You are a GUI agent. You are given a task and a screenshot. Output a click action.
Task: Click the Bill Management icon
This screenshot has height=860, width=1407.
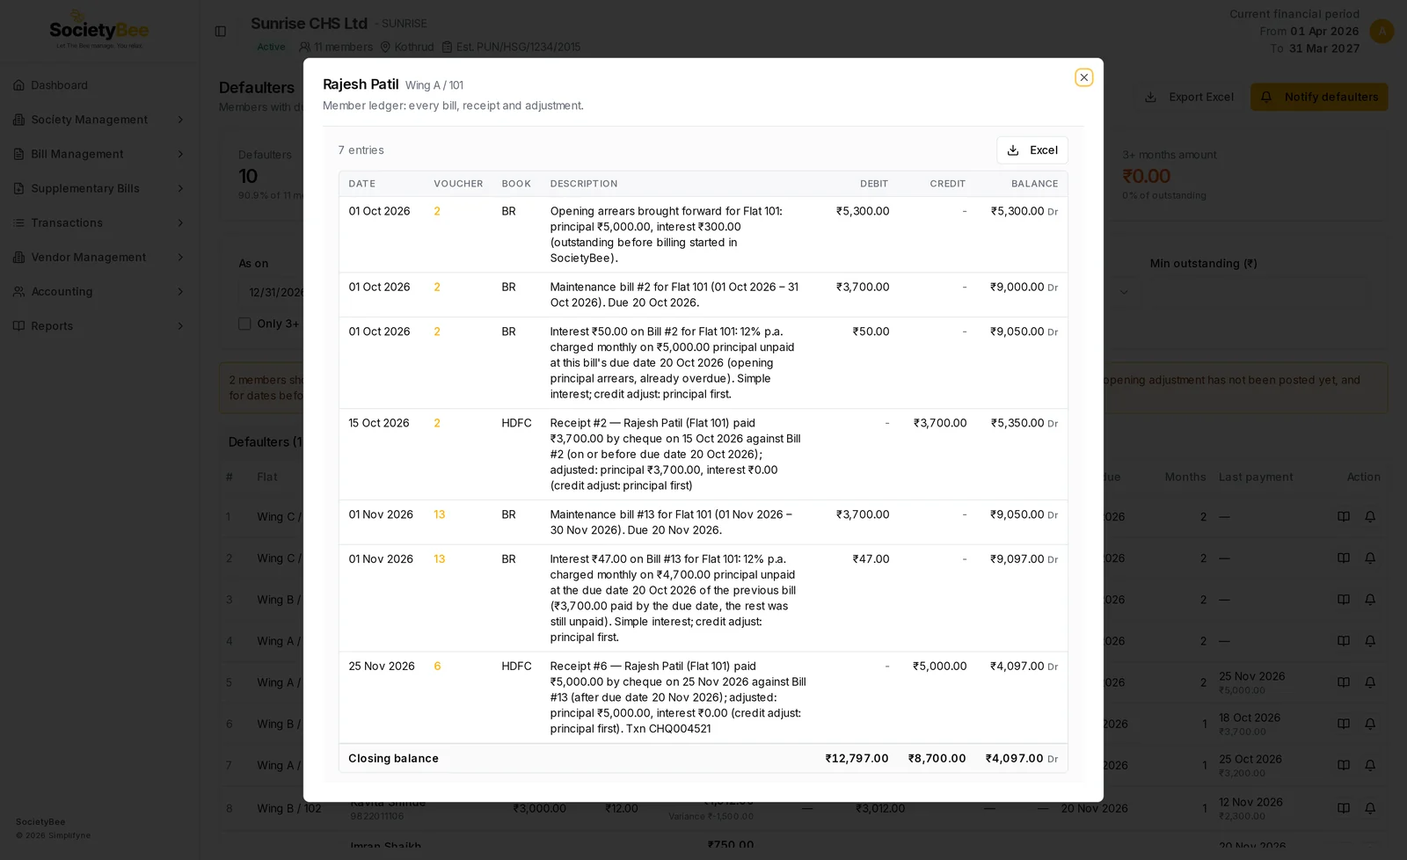click(18, 154)
